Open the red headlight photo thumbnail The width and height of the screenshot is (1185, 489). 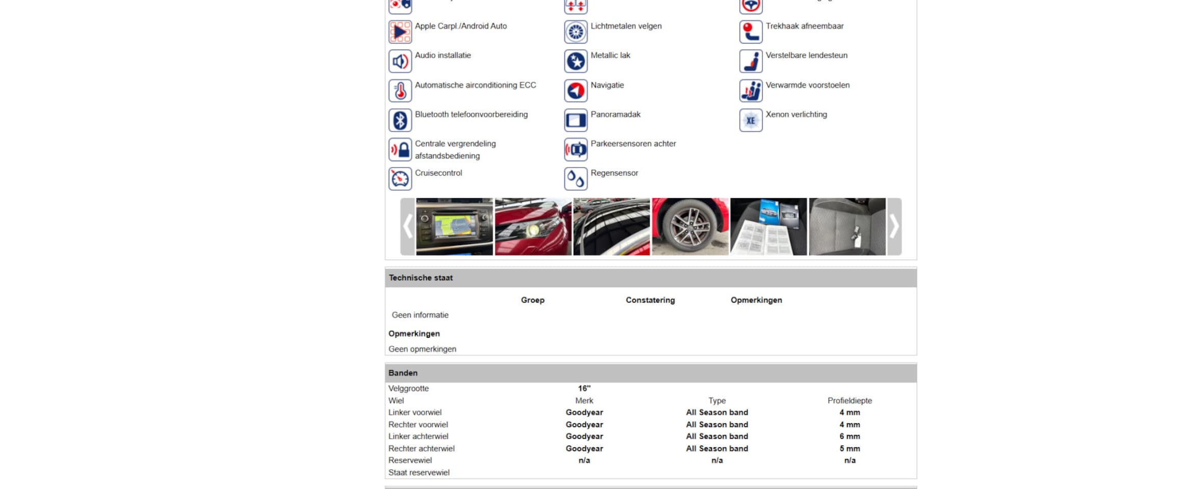coord(533,227)
